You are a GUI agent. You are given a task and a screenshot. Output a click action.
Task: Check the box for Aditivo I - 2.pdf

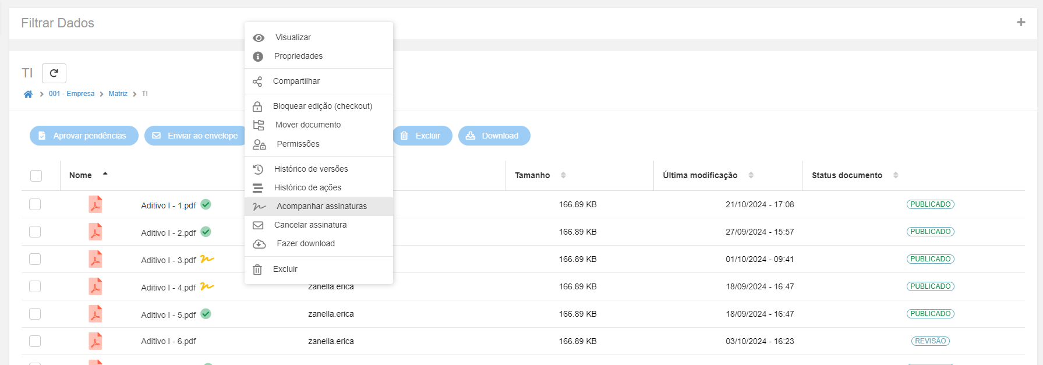click(35, 232)
